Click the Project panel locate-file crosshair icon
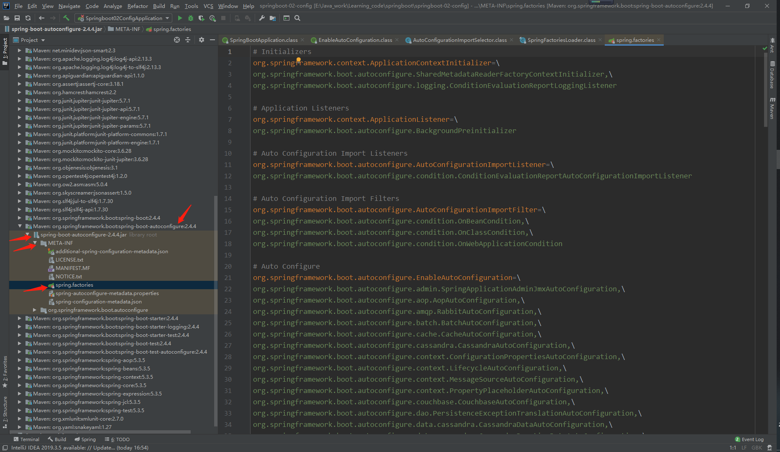The image size is (780, 452). [177, 40]
